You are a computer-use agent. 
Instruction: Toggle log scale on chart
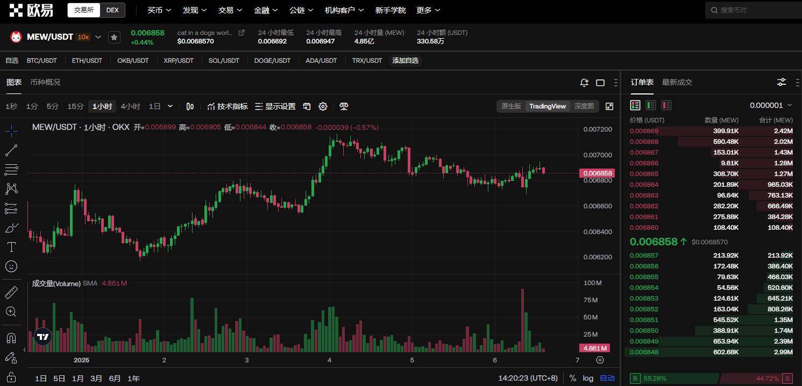point(588,378)
